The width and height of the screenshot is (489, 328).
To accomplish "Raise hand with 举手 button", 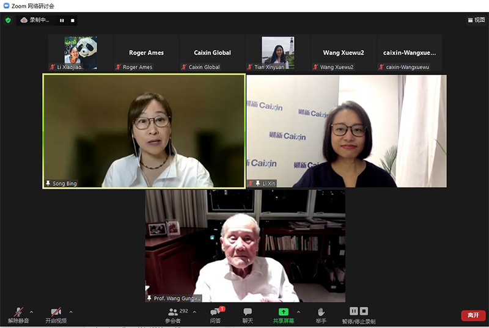I will click(x=321, y=315).
